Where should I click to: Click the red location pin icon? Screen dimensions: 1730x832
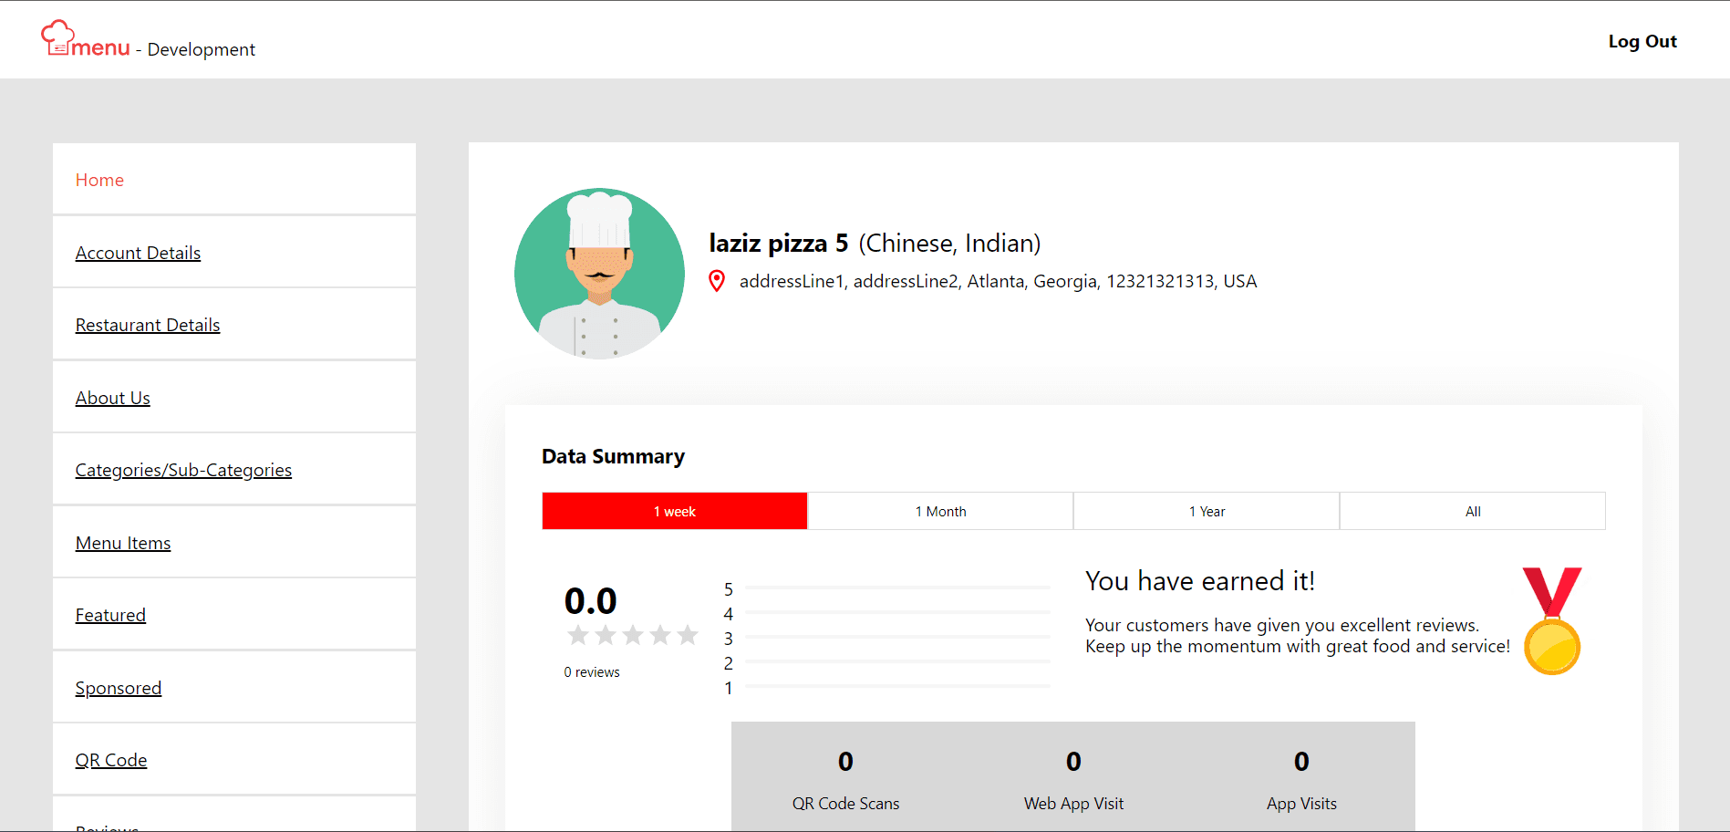[717, 281]
